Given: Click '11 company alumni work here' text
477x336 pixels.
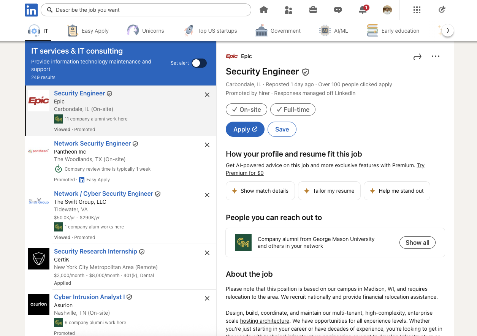Looking at the screenshot, I should tap(96, 119).
